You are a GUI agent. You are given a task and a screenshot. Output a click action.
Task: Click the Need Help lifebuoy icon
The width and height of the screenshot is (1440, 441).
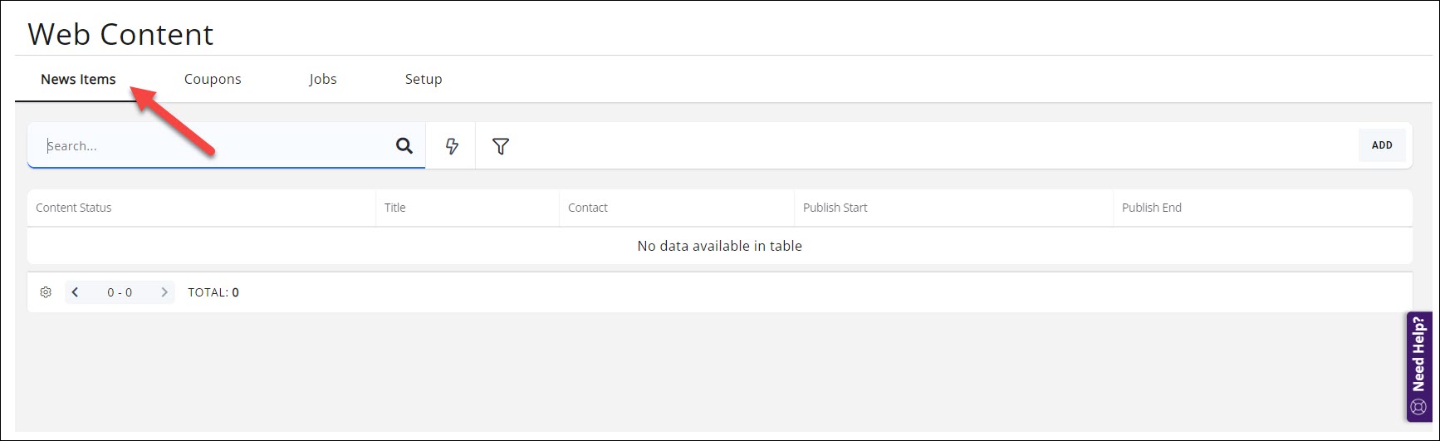[1418, 407]
